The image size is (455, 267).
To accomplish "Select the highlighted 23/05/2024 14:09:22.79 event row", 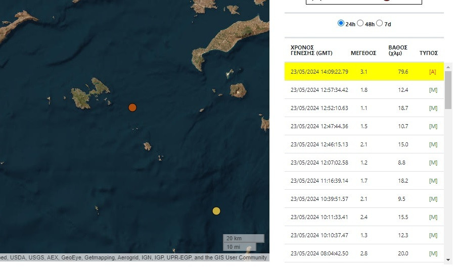I will tap(364, 72).
